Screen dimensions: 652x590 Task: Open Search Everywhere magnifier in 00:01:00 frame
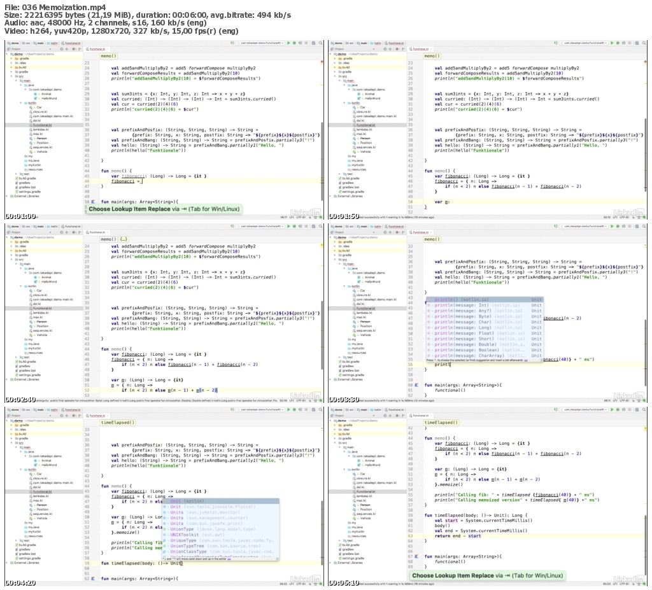[321, 43]
